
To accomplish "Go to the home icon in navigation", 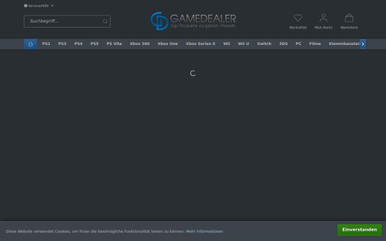I will coord(30,44).
